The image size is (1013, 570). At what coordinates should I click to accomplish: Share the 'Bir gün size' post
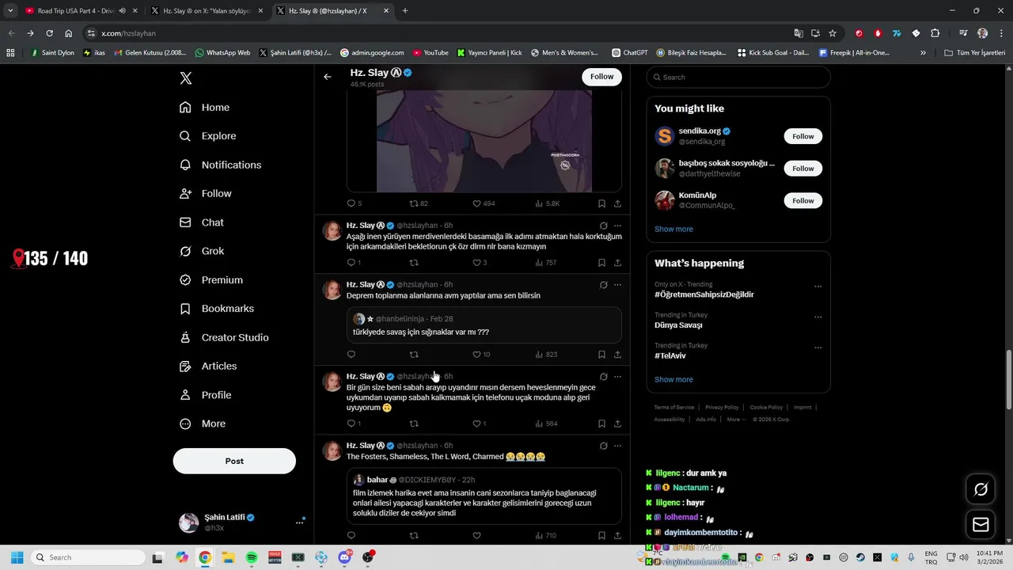[617, 424]
